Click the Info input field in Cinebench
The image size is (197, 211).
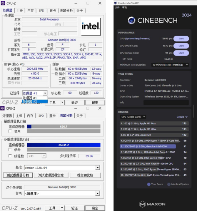[166, 103]
